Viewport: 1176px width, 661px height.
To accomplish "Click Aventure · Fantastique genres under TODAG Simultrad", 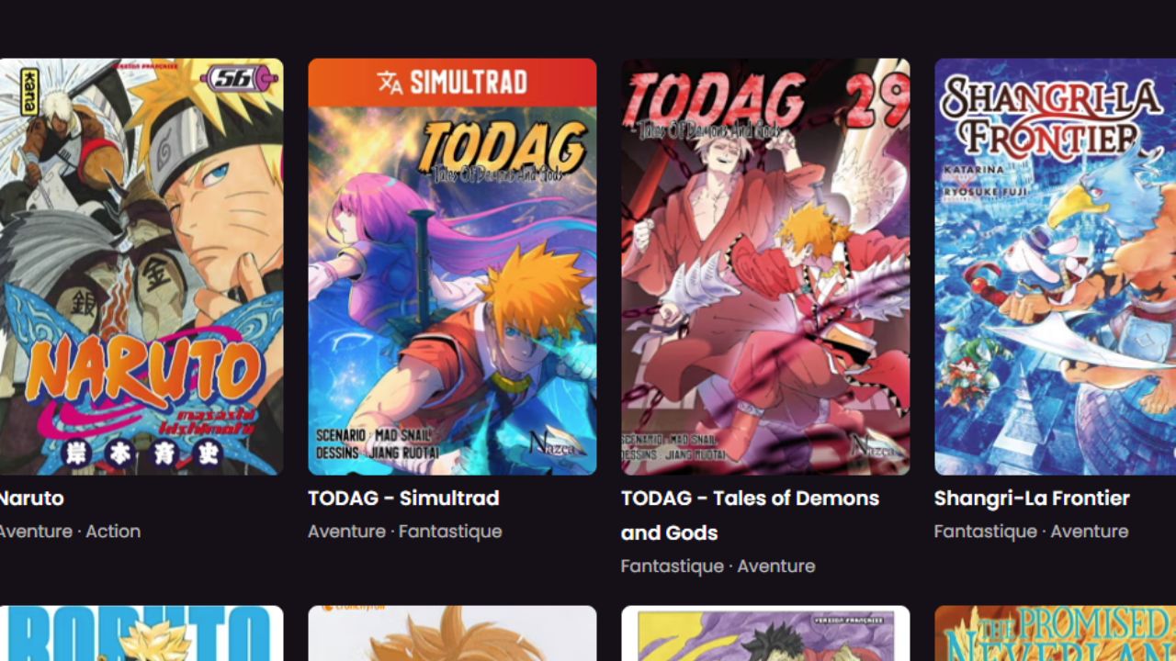I will click(x=405, y=532).
